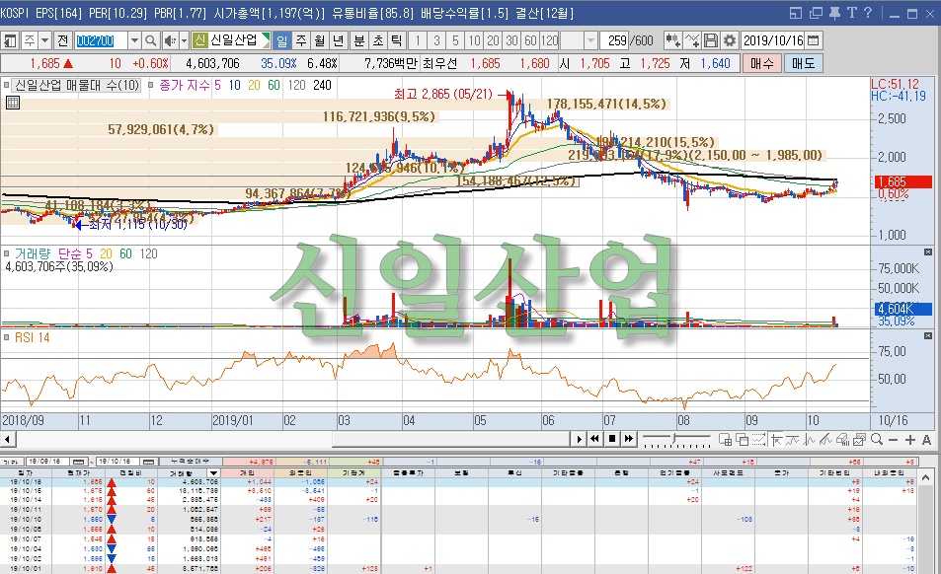Click the date field 2019/10/16
The height and width of the screenshot is (574, 941).
(773, 40)
